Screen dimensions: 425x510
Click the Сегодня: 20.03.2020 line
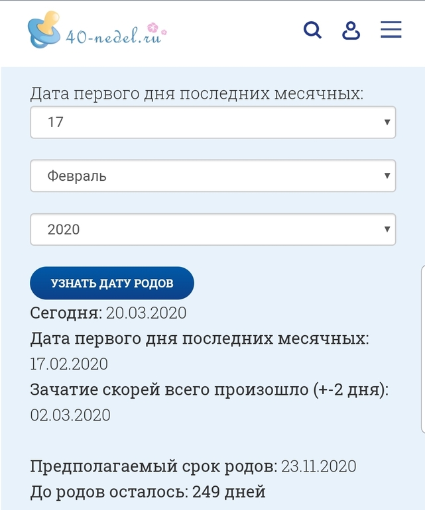[109, 313]
